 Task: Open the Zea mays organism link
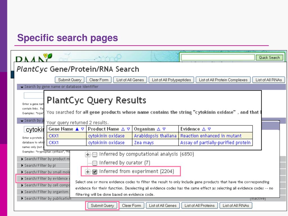coord(144,143)
